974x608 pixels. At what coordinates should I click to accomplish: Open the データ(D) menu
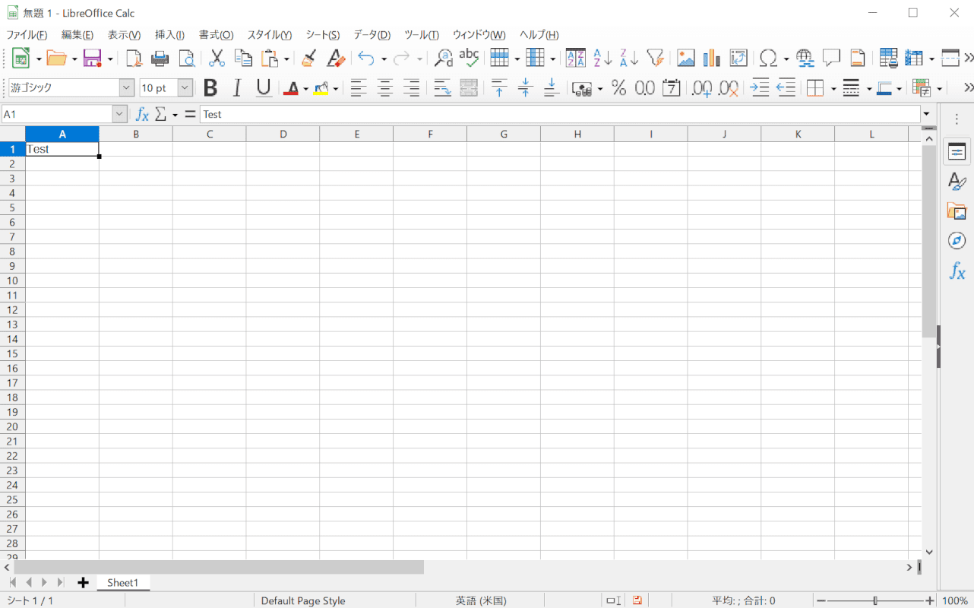tap(372, 35)
